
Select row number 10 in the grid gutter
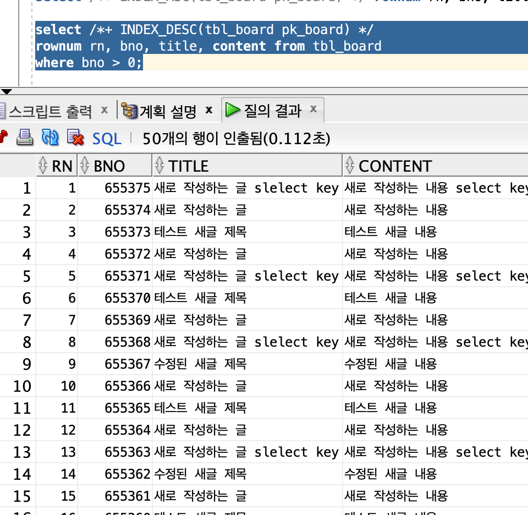click(x=18, y=386)
